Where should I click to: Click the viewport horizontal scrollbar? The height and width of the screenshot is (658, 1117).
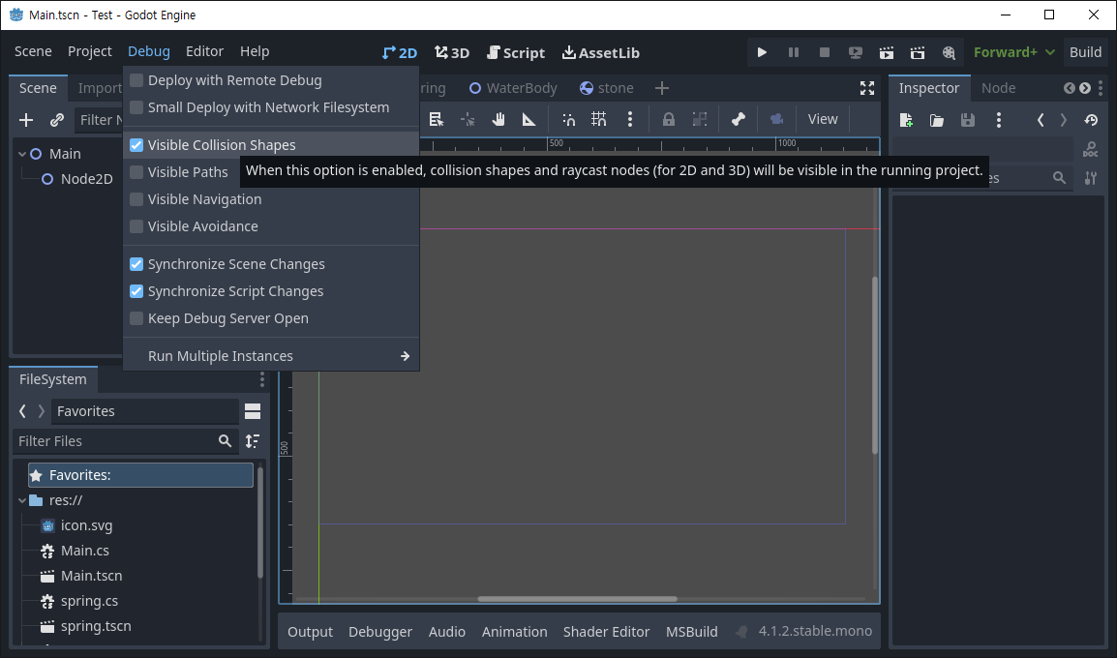[578, 599]
